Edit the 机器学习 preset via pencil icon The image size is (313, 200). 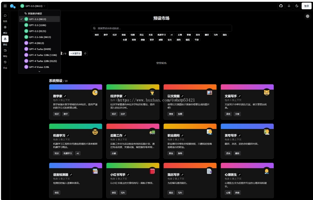68,136
